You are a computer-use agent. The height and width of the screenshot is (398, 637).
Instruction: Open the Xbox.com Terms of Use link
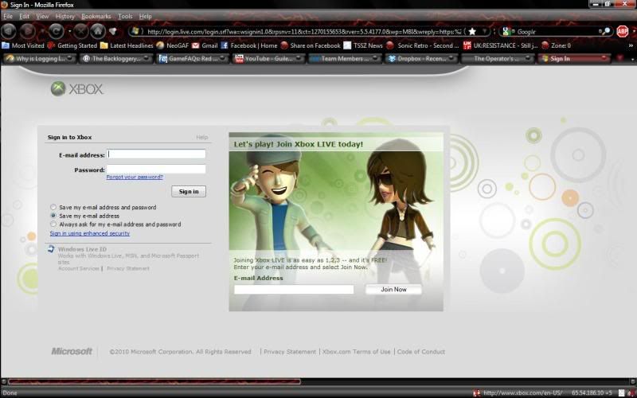(x=356, y=352)
